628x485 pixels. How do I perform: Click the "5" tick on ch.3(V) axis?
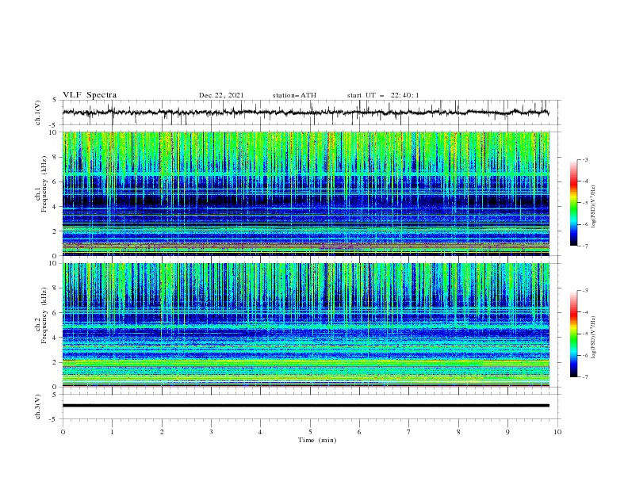(x=55, y=394)
